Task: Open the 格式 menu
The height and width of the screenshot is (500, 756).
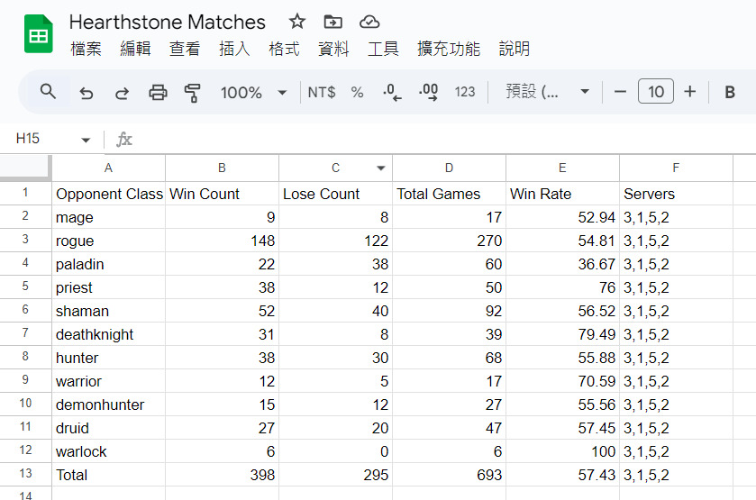Action: click(x=284, y=49)
